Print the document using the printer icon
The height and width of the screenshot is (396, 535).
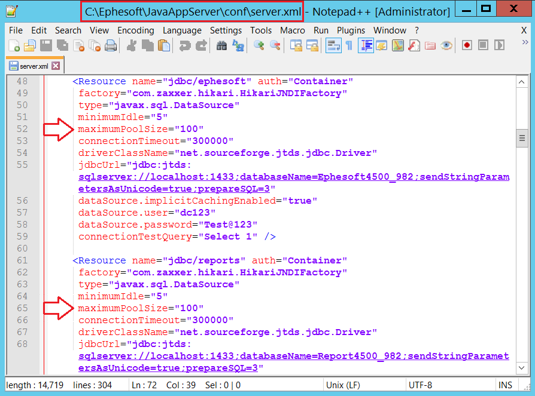click(111, 45)
